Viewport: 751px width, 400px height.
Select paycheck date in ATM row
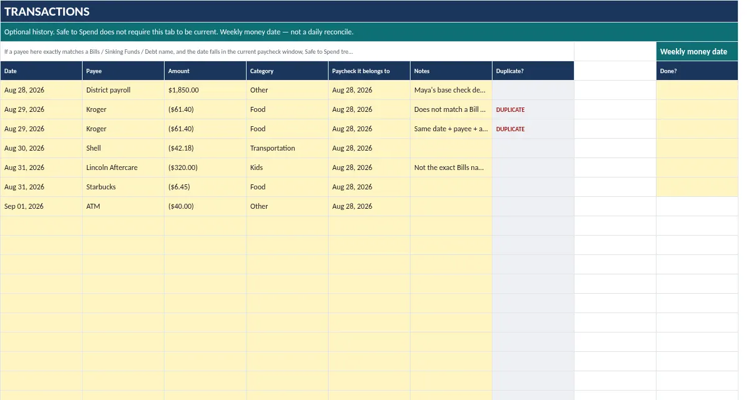369,207
